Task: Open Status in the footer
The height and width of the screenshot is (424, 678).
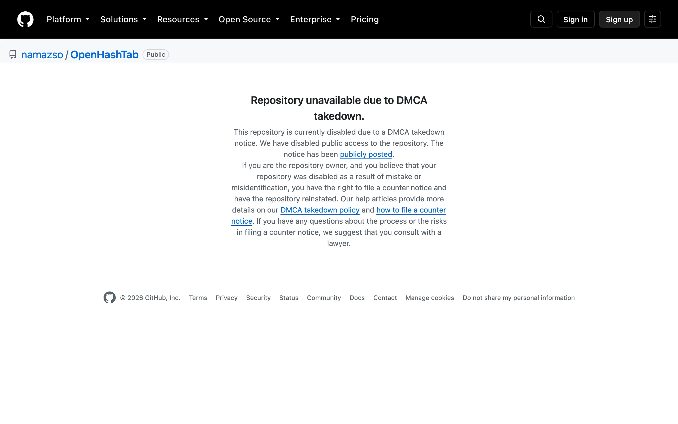Action: pyautogui.click(x=289, y=298)
